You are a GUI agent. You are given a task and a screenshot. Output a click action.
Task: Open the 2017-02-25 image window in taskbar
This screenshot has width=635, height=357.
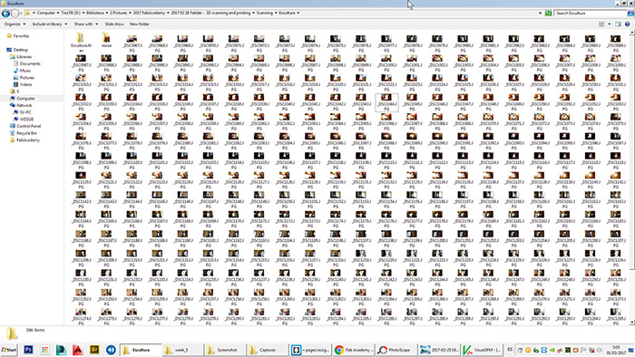(438, 350)
